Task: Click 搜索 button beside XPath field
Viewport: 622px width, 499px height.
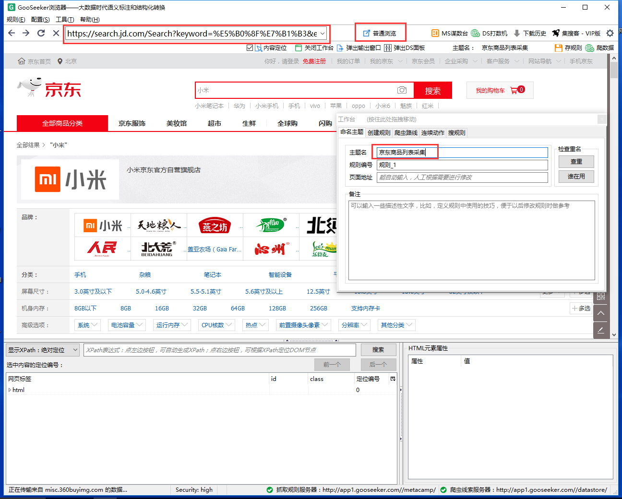Action: (378, 350)
